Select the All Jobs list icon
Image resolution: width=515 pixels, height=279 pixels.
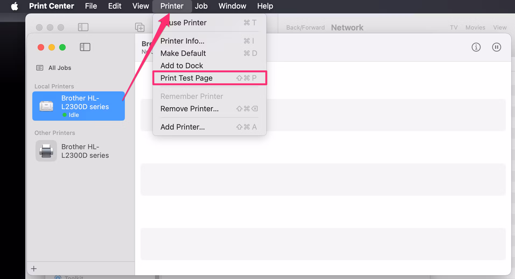pyautogui.click(x=40, y=68)
